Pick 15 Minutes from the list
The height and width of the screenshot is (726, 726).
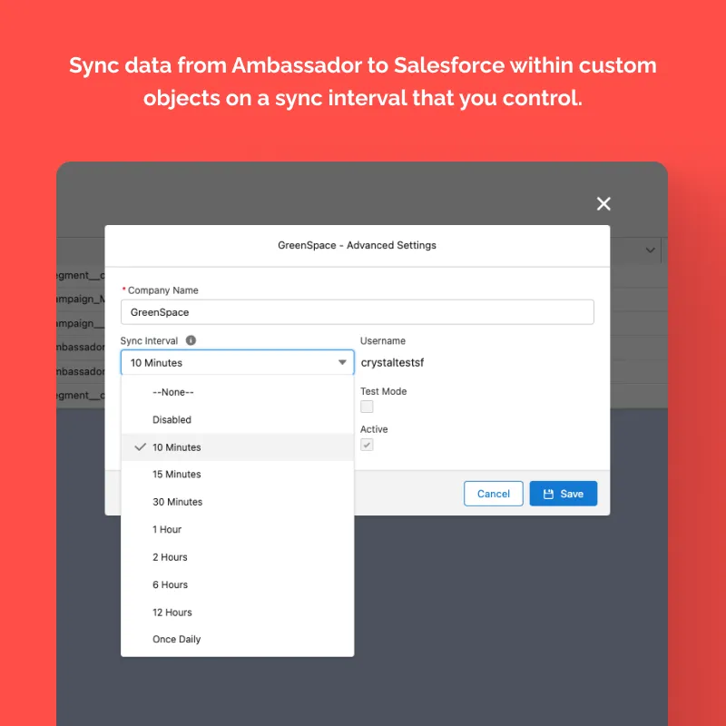pos(237,474)
